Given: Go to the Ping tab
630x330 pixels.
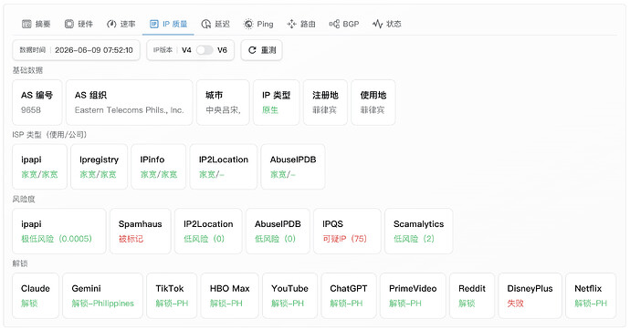Looking at the screenshot, I should [258, 24].
